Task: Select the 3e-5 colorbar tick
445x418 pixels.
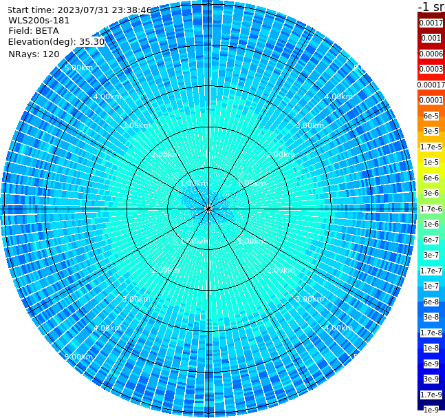Action: 431,131
